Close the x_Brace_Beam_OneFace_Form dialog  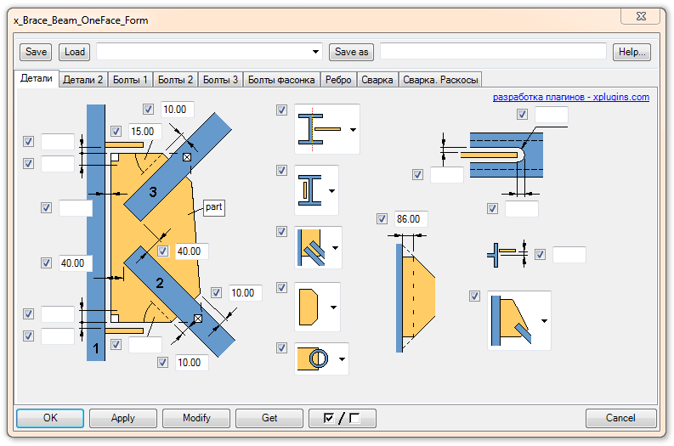tap(650, 15)
